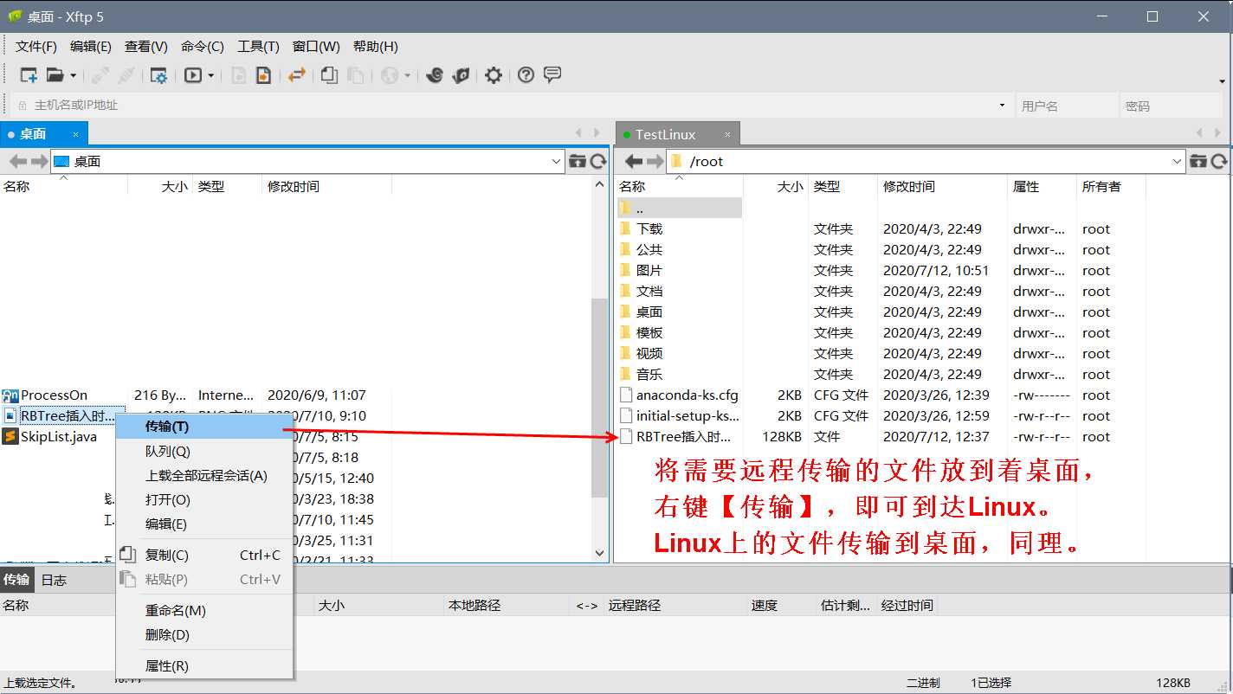Image resolution: width=1233 pixels, height=694 pixels.
Task: Click the 密码 input field
Action: pos(1172,106)
